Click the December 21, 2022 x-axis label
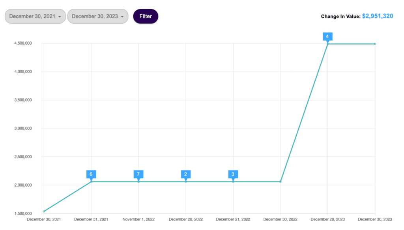This screenshot has height=230, width=404. (x=233, y=219)
